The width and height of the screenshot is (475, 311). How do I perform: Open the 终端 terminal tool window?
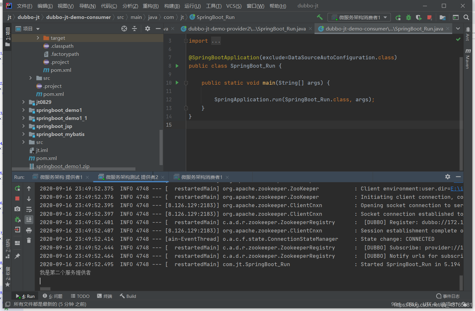coord(105,296)
